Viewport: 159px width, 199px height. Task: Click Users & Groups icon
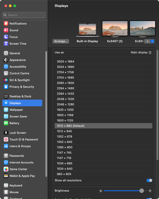pyautogui.click(x=6, y=146)
